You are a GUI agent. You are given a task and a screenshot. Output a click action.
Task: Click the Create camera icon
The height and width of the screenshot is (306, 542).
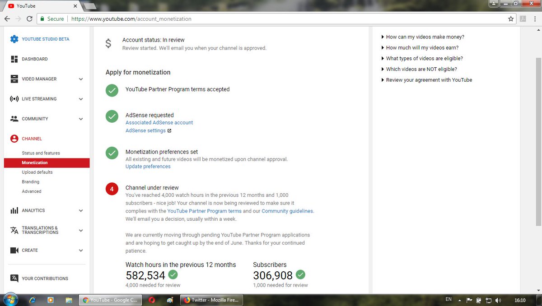click(x=14, y=250)
